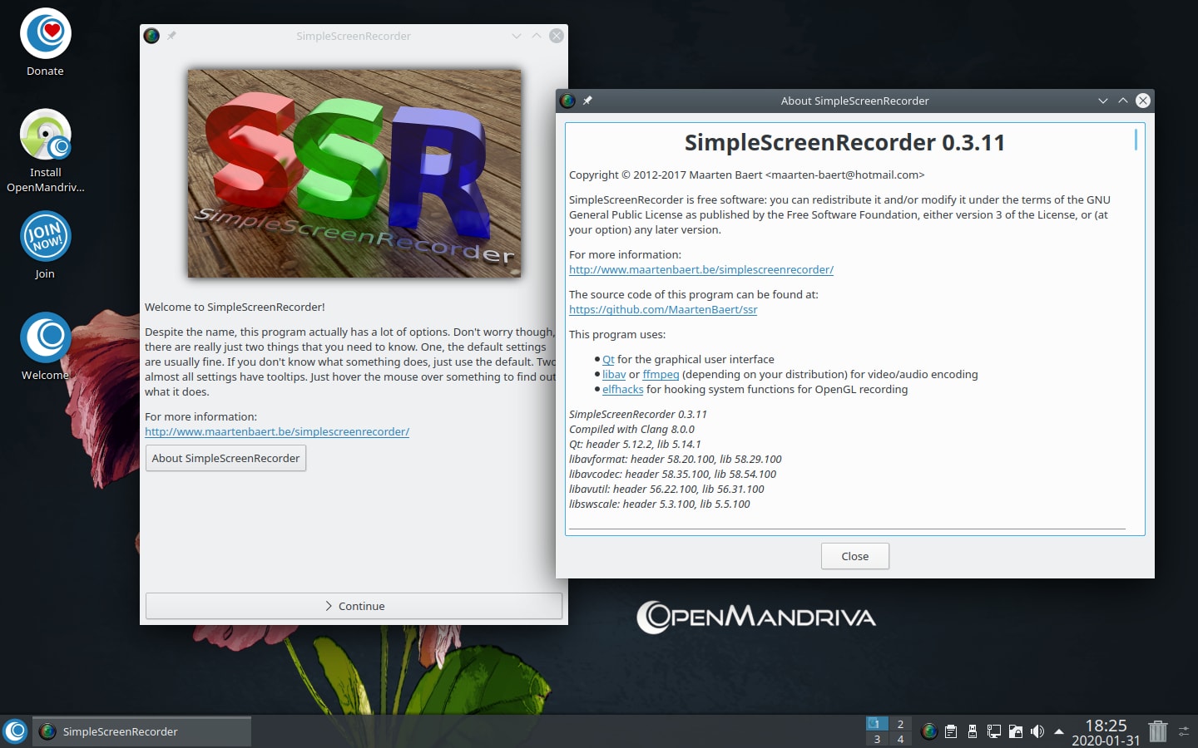The width and height of the screenshot is (1198, 748).
Task: Click the SimpleScreenRecorder system tray icon
Action: (x=929, y=731)
